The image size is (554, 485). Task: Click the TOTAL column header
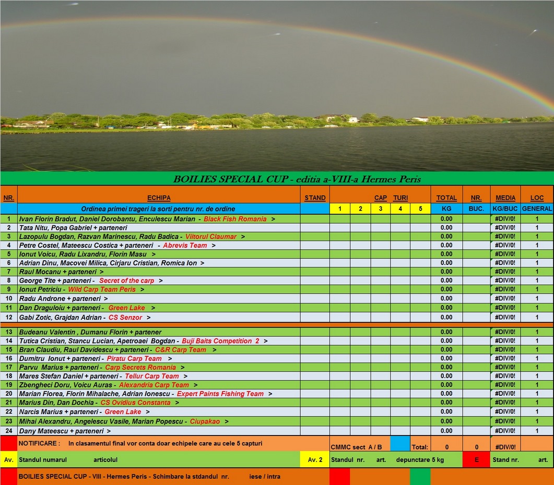tap(446, 198)
